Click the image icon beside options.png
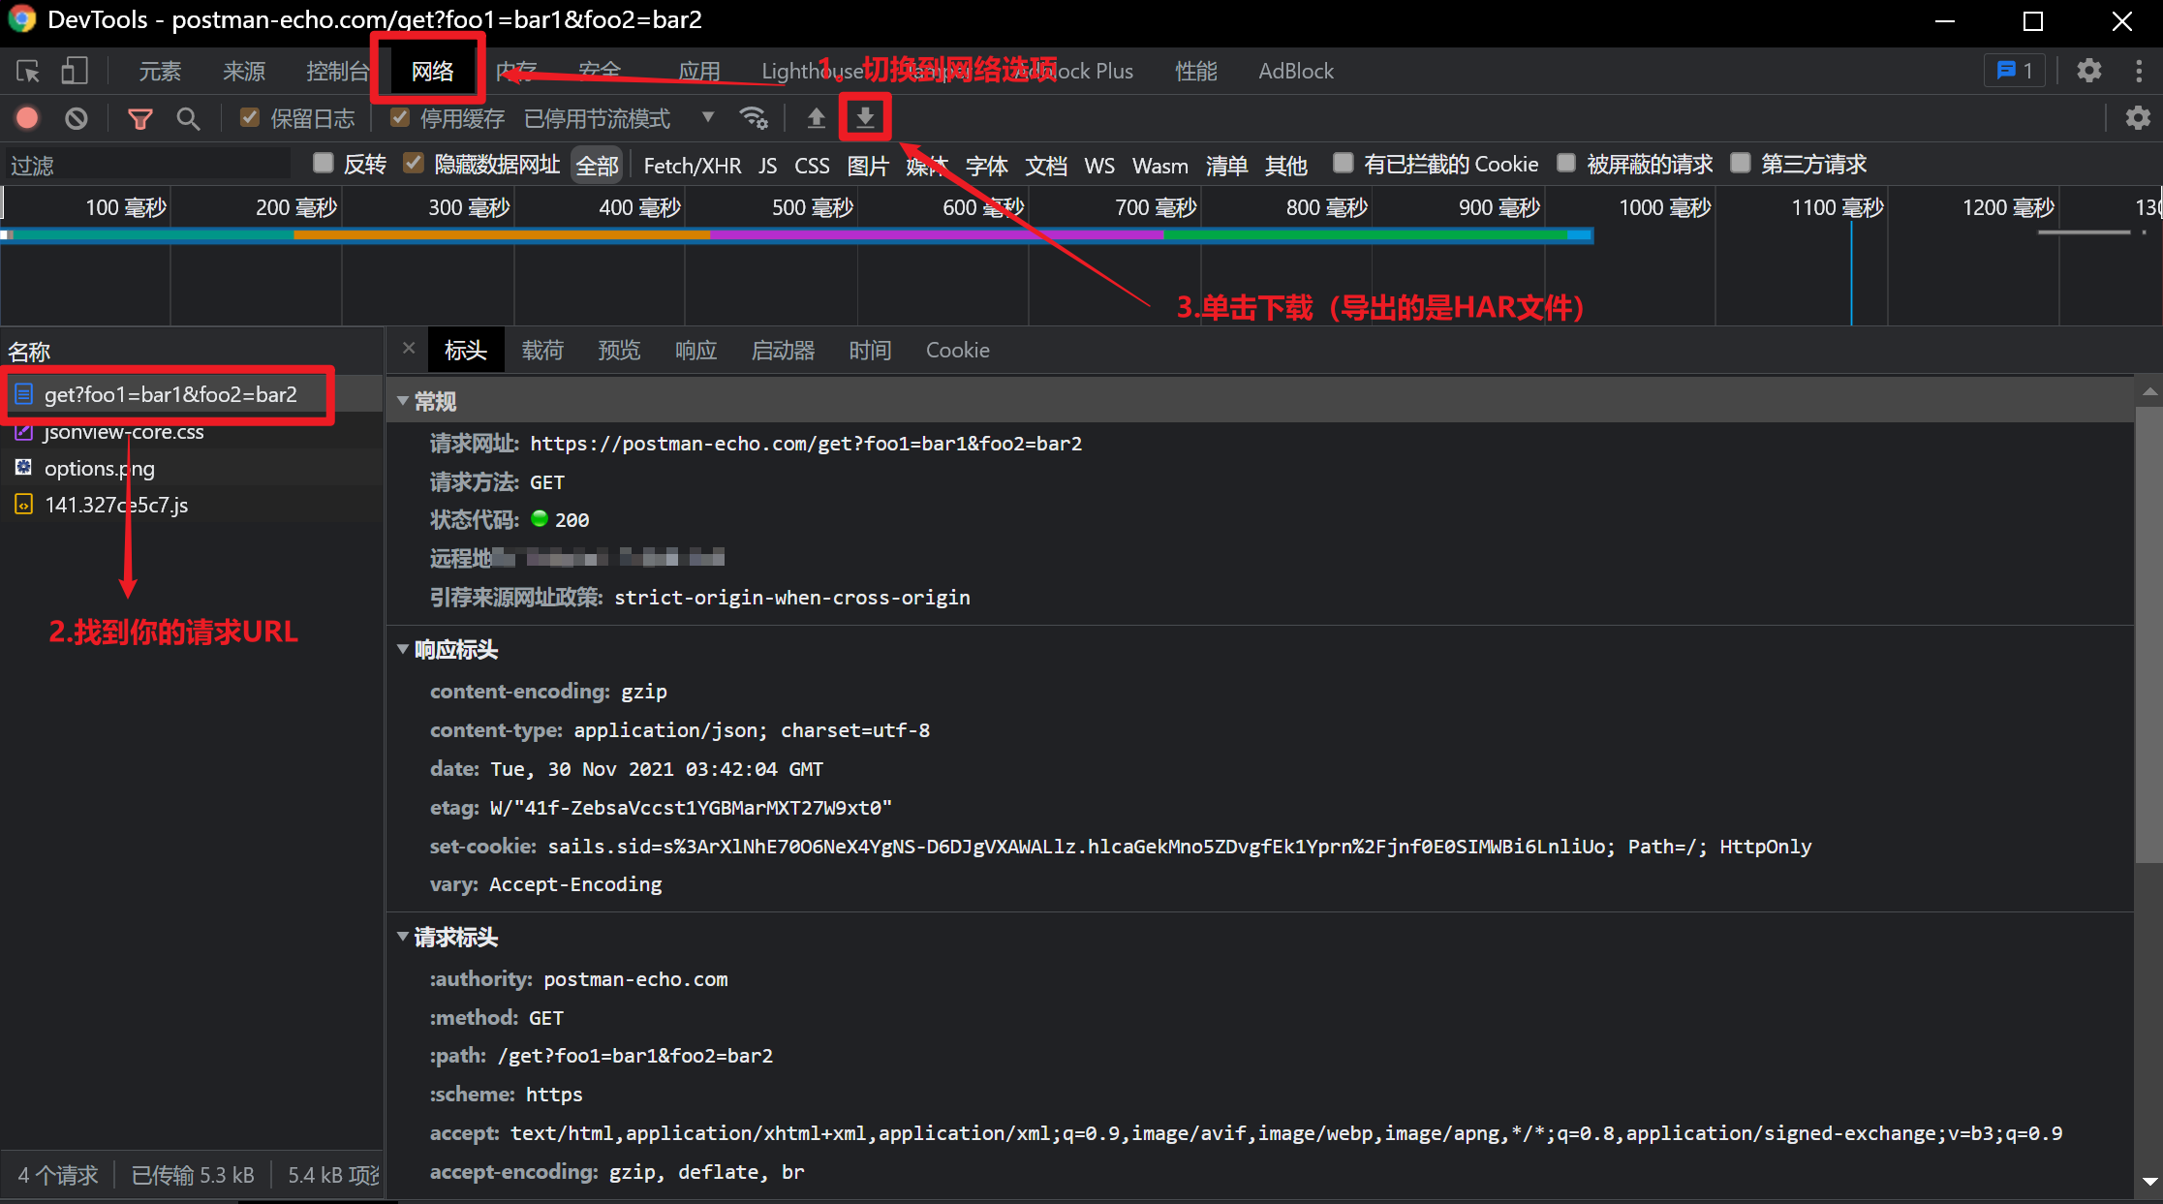The width and height of the screenshot is (2163, 1204). click(24, 468)
